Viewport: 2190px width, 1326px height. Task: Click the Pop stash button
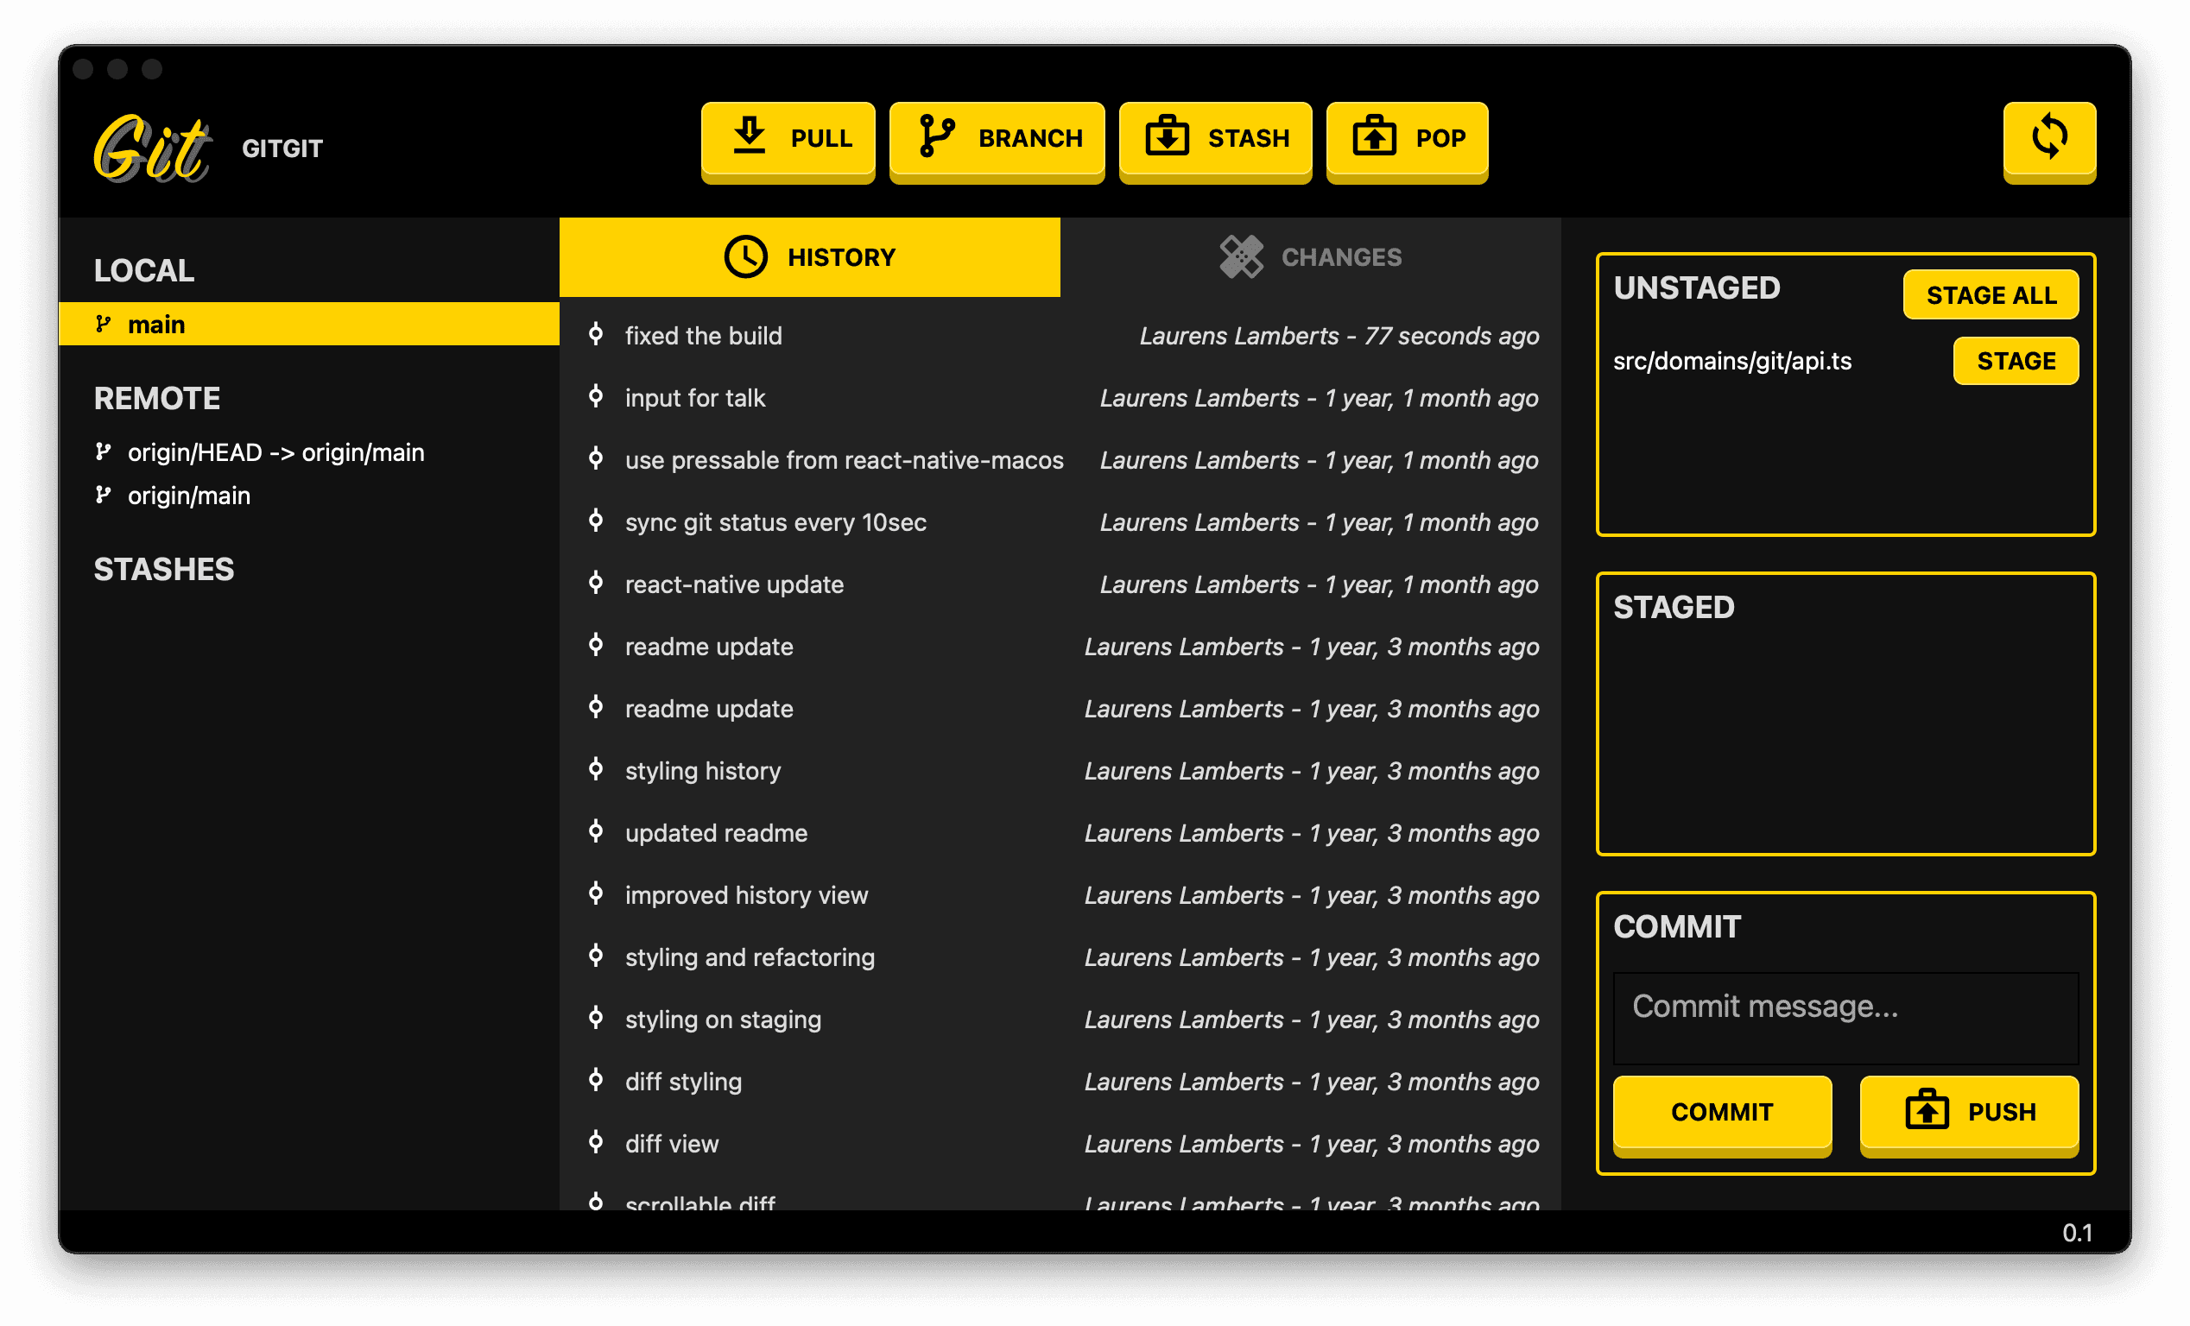[1406, 139]
